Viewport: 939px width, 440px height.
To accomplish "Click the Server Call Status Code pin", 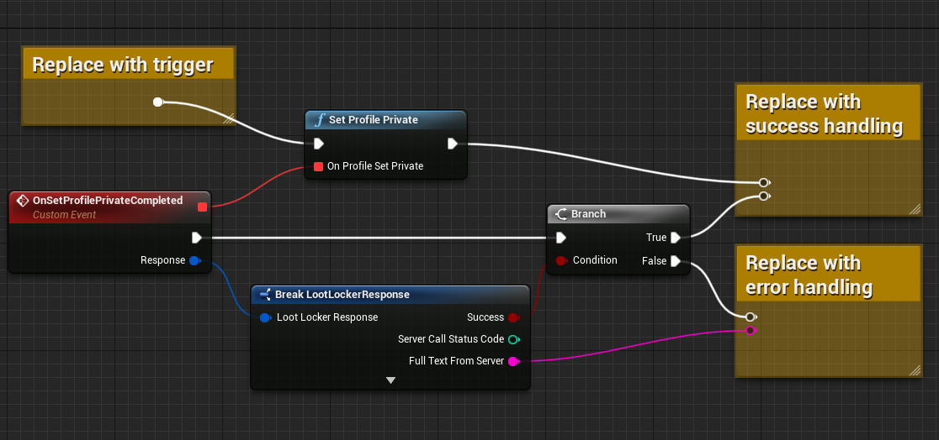I will point(513,339).
